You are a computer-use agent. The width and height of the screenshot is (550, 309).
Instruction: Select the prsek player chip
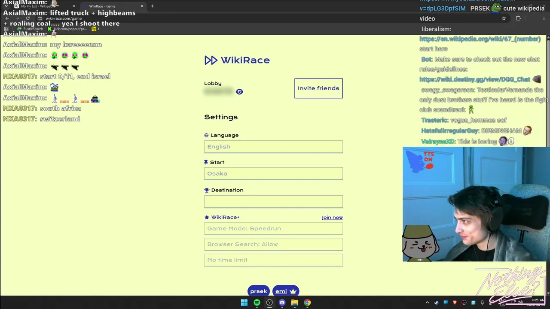point(259,291)
